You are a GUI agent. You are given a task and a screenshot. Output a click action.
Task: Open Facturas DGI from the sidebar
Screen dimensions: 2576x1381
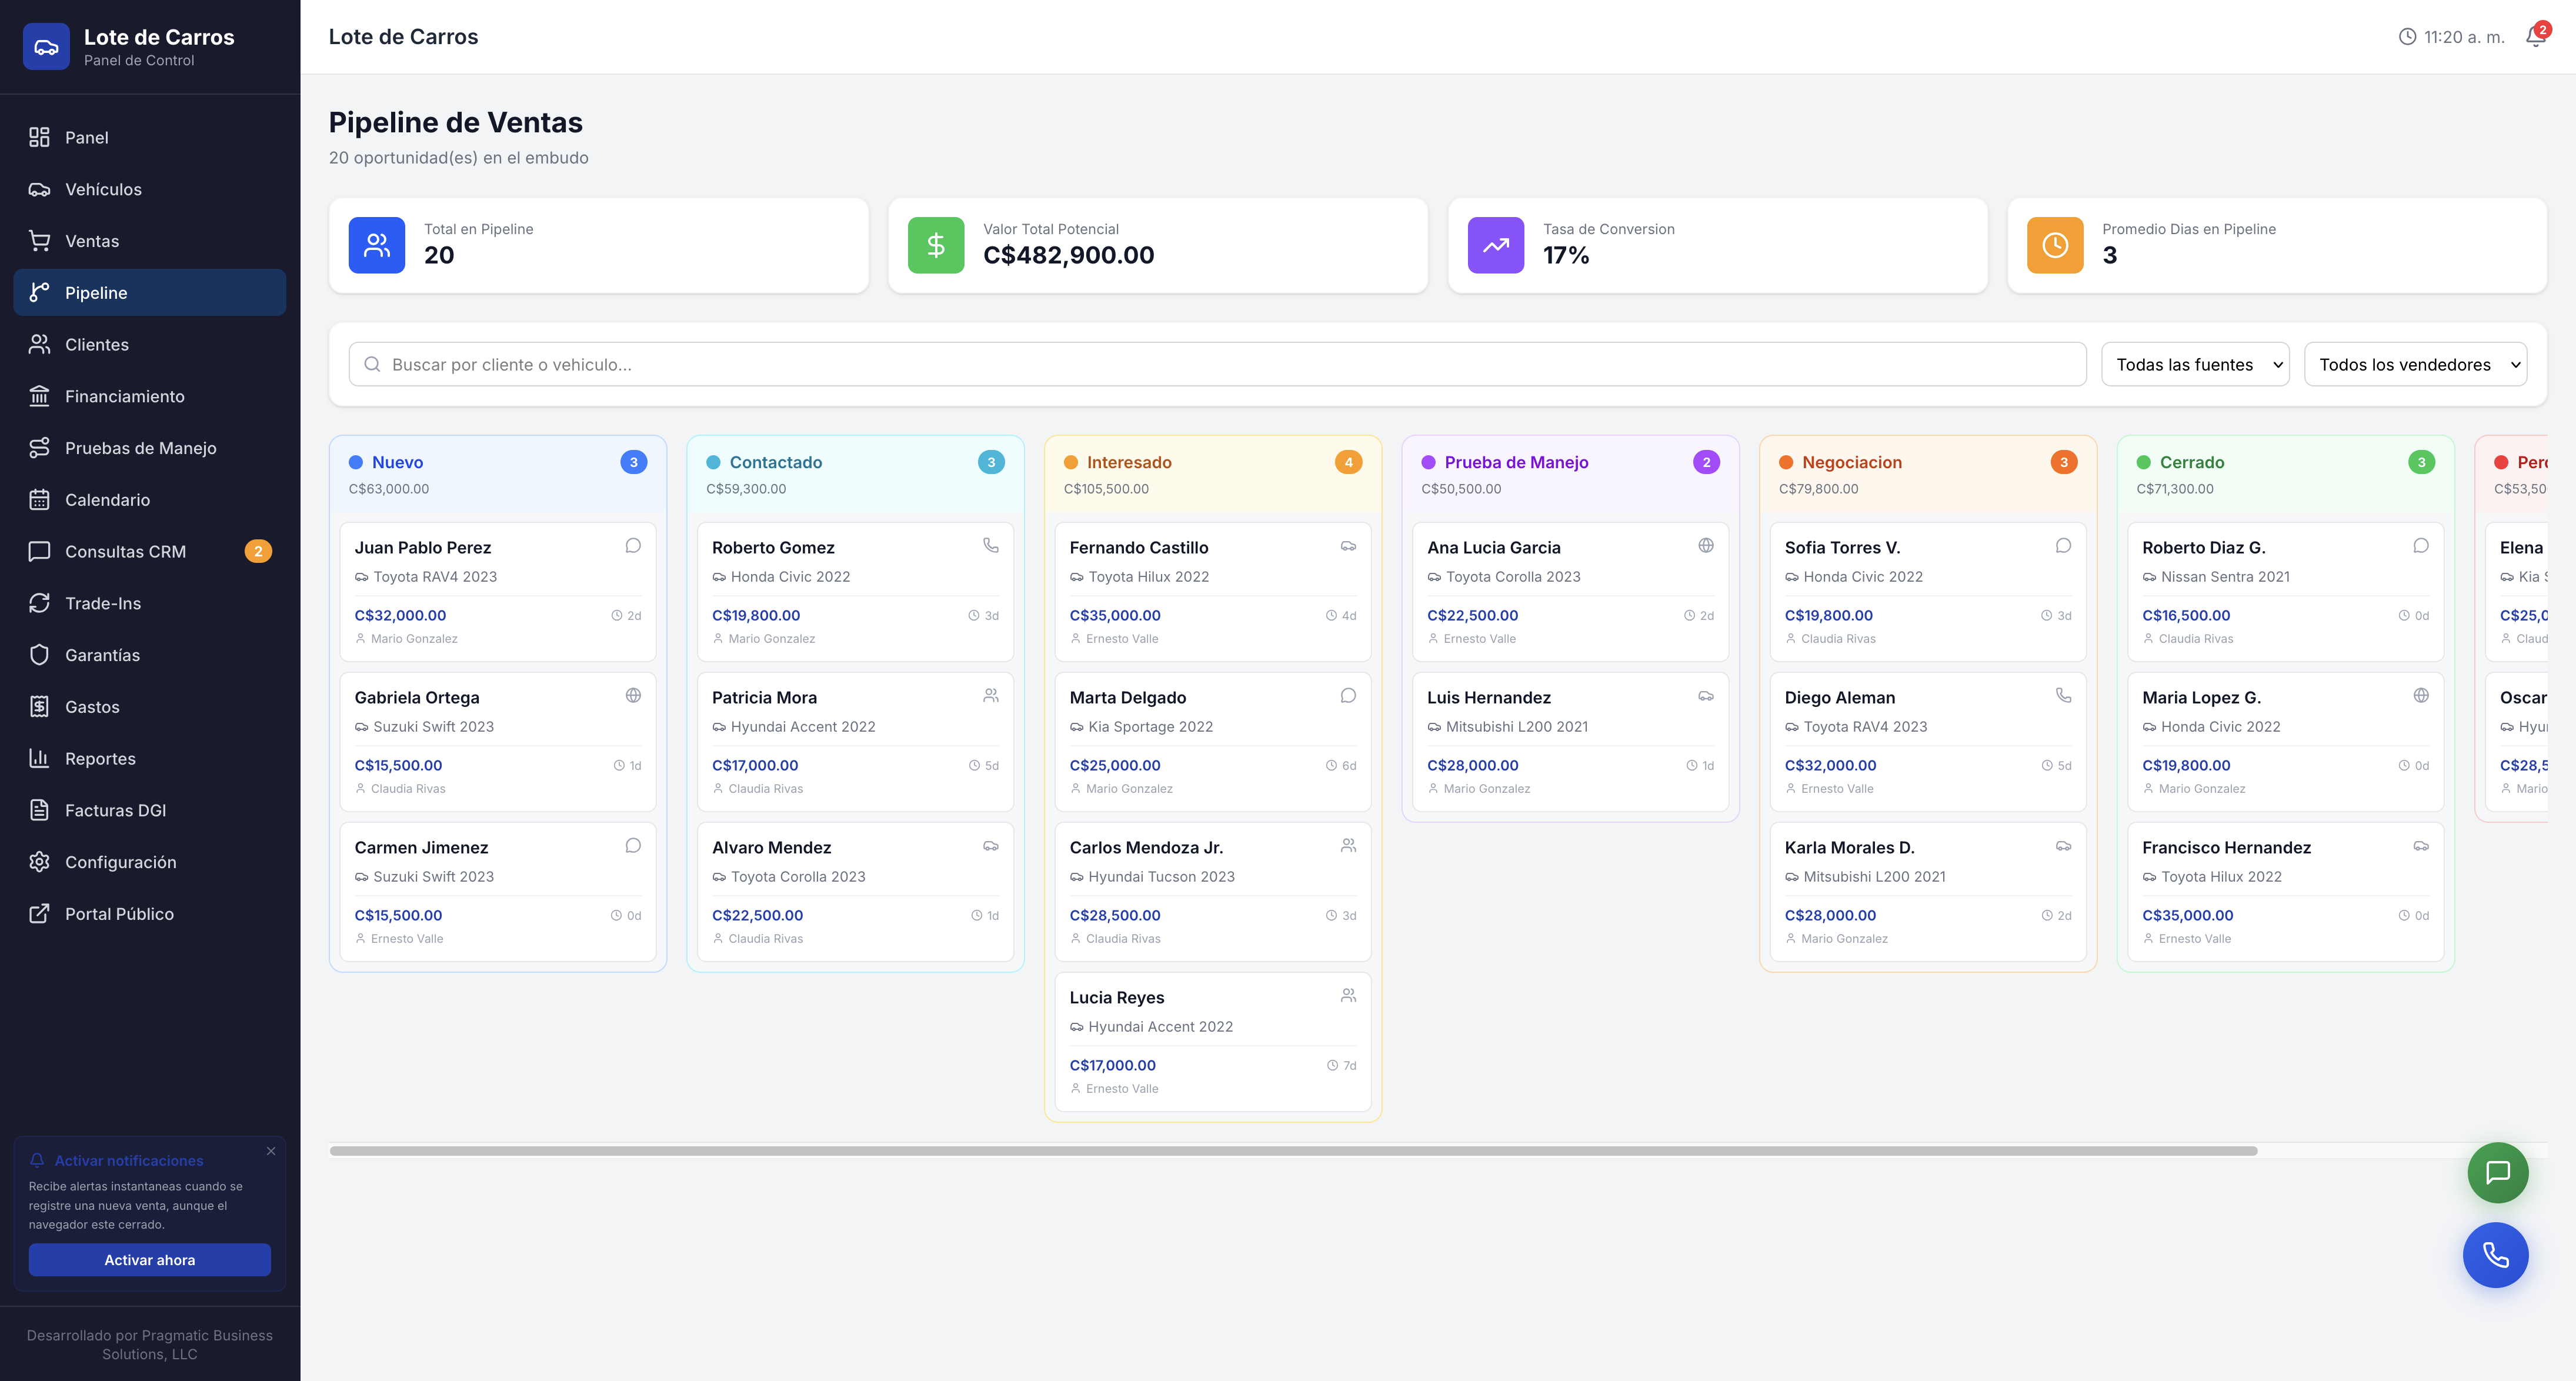(x=115, y=810)
